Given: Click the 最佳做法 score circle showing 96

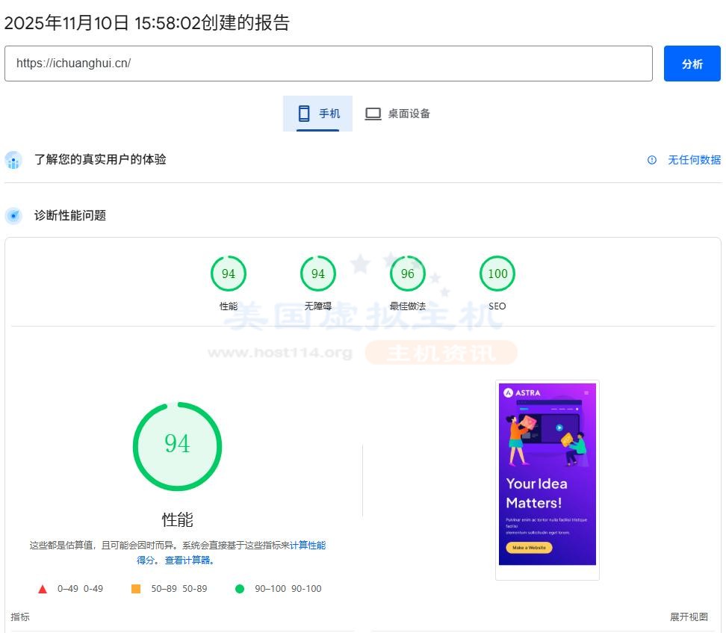Looking at the screenshot, I should tap(407, 273).
